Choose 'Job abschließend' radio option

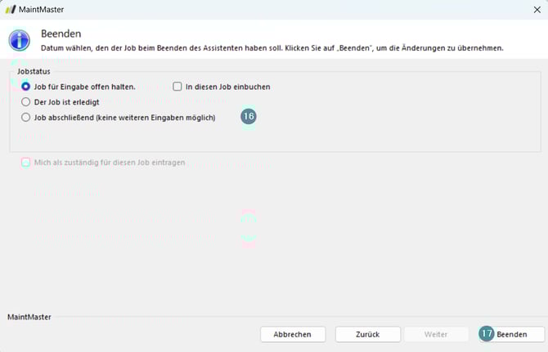(26, 118)
